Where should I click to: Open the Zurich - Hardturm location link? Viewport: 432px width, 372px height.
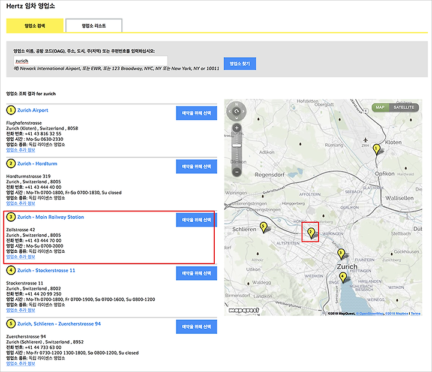pyautogui.click(x=37, y=164)
